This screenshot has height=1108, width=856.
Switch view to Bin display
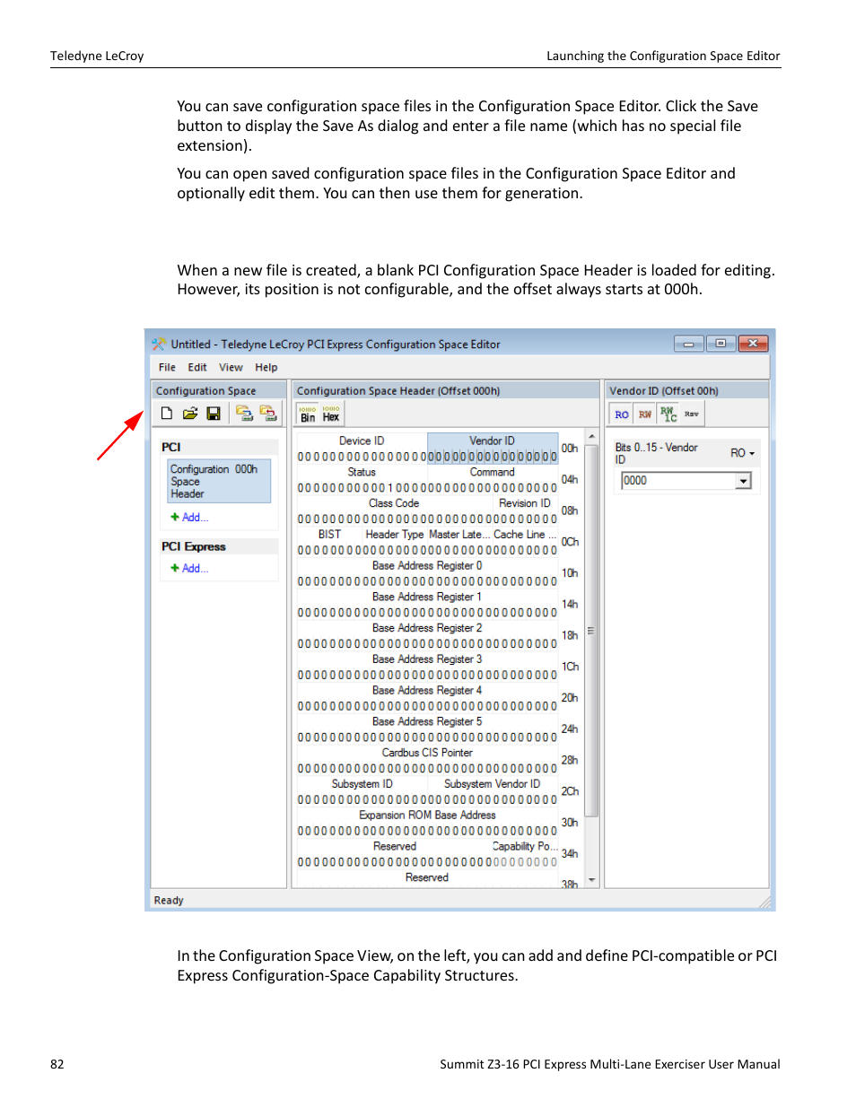pyautogui.click(x=308, y=414)
